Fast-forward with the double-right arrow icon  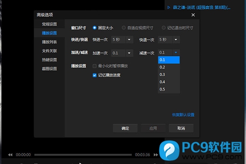(156, 155)
